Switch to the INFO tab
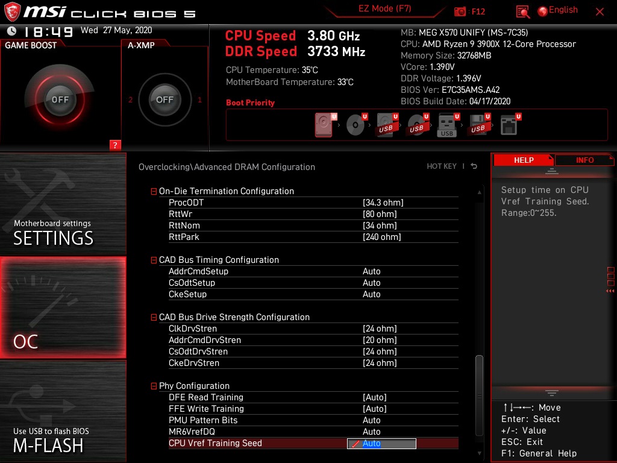 pos(584,160)
